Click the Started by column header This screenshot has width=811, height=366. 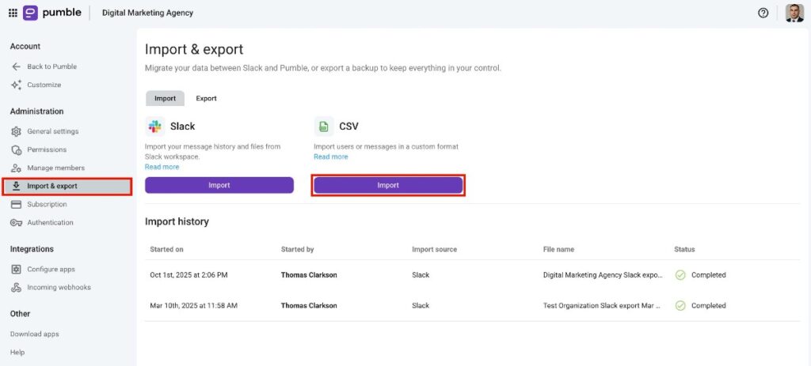point(298,249)
